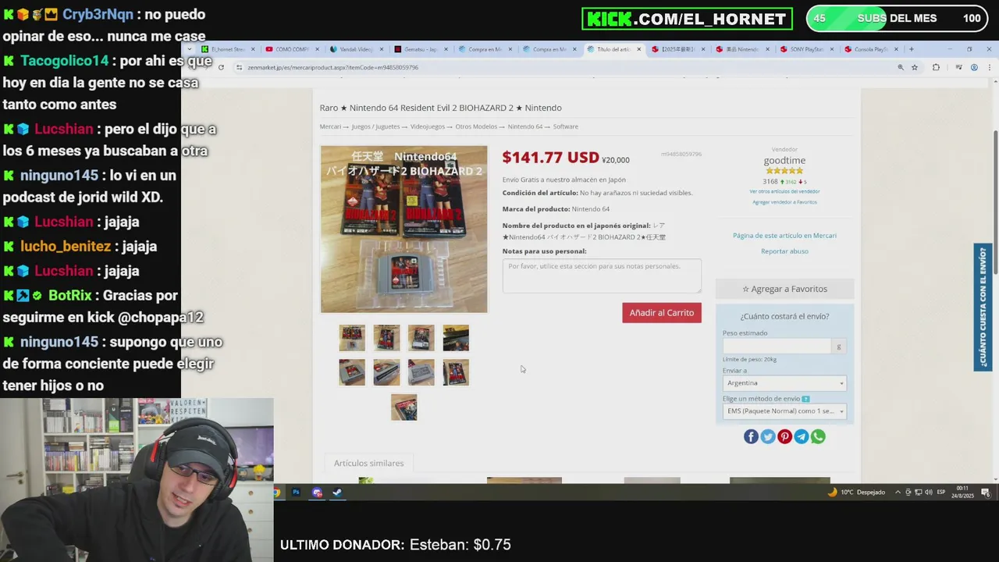Open Windows notification center icon
The image size is (999, 562).
pyautogui.click(x=986, y=493)
